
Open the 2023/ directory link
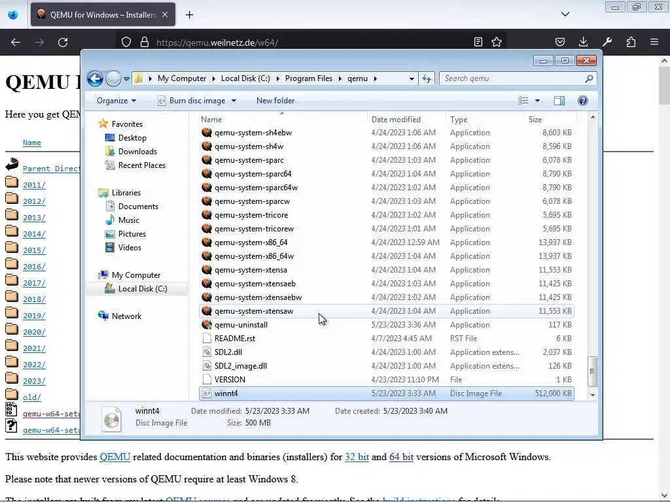click(34, 381)
